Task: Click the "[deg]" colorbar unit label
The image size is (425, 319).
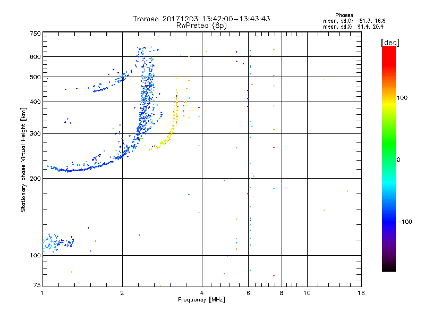Action: [390, 43]
